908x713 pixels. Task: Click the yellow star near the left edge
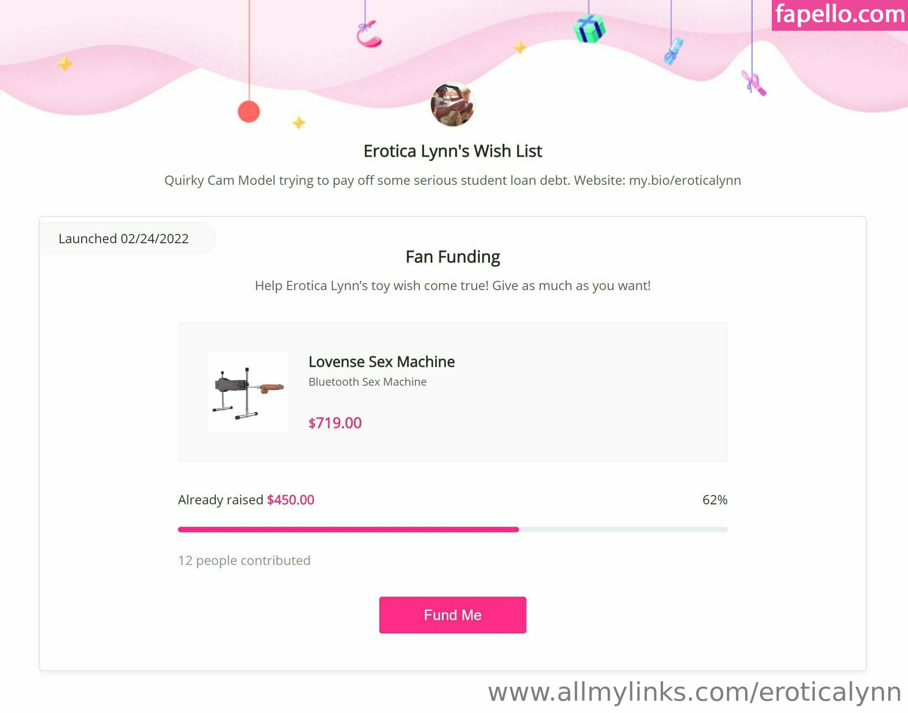(x=65, y=63)
